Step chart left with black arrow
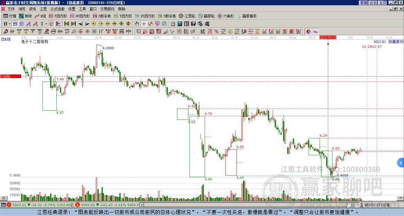Viewport: 404px width, 216px height. [x=80, y=24]
